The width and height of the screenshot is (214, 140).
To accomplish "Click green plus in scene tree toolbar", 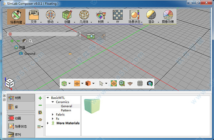I will pyautogui.click(x=12, y=41).
